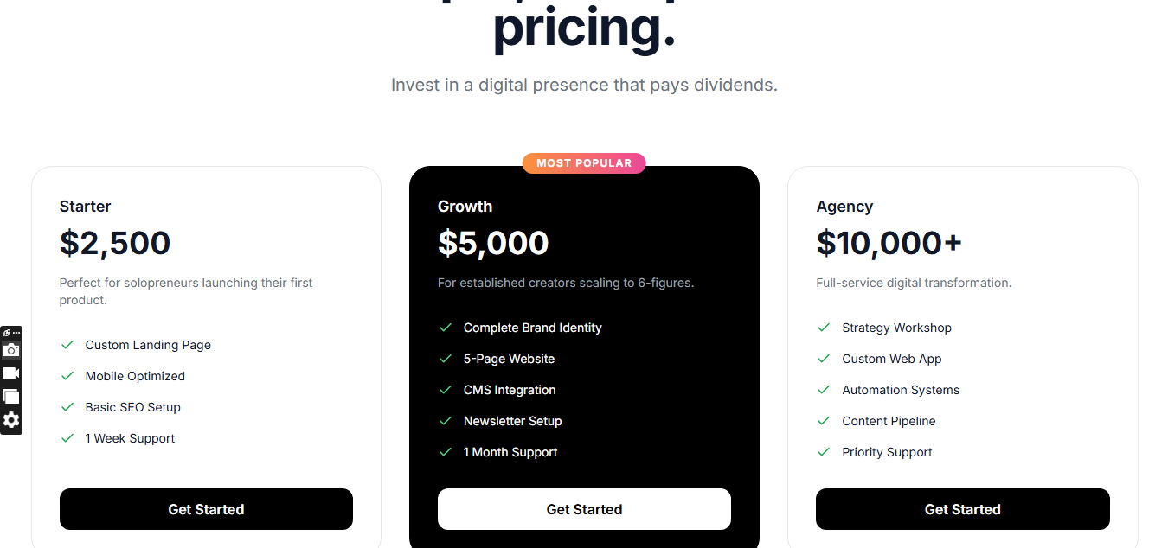This screenshot has height=548, width=1168.
Task: Click checkmark next to Priority Support
Action: [824, 452]
